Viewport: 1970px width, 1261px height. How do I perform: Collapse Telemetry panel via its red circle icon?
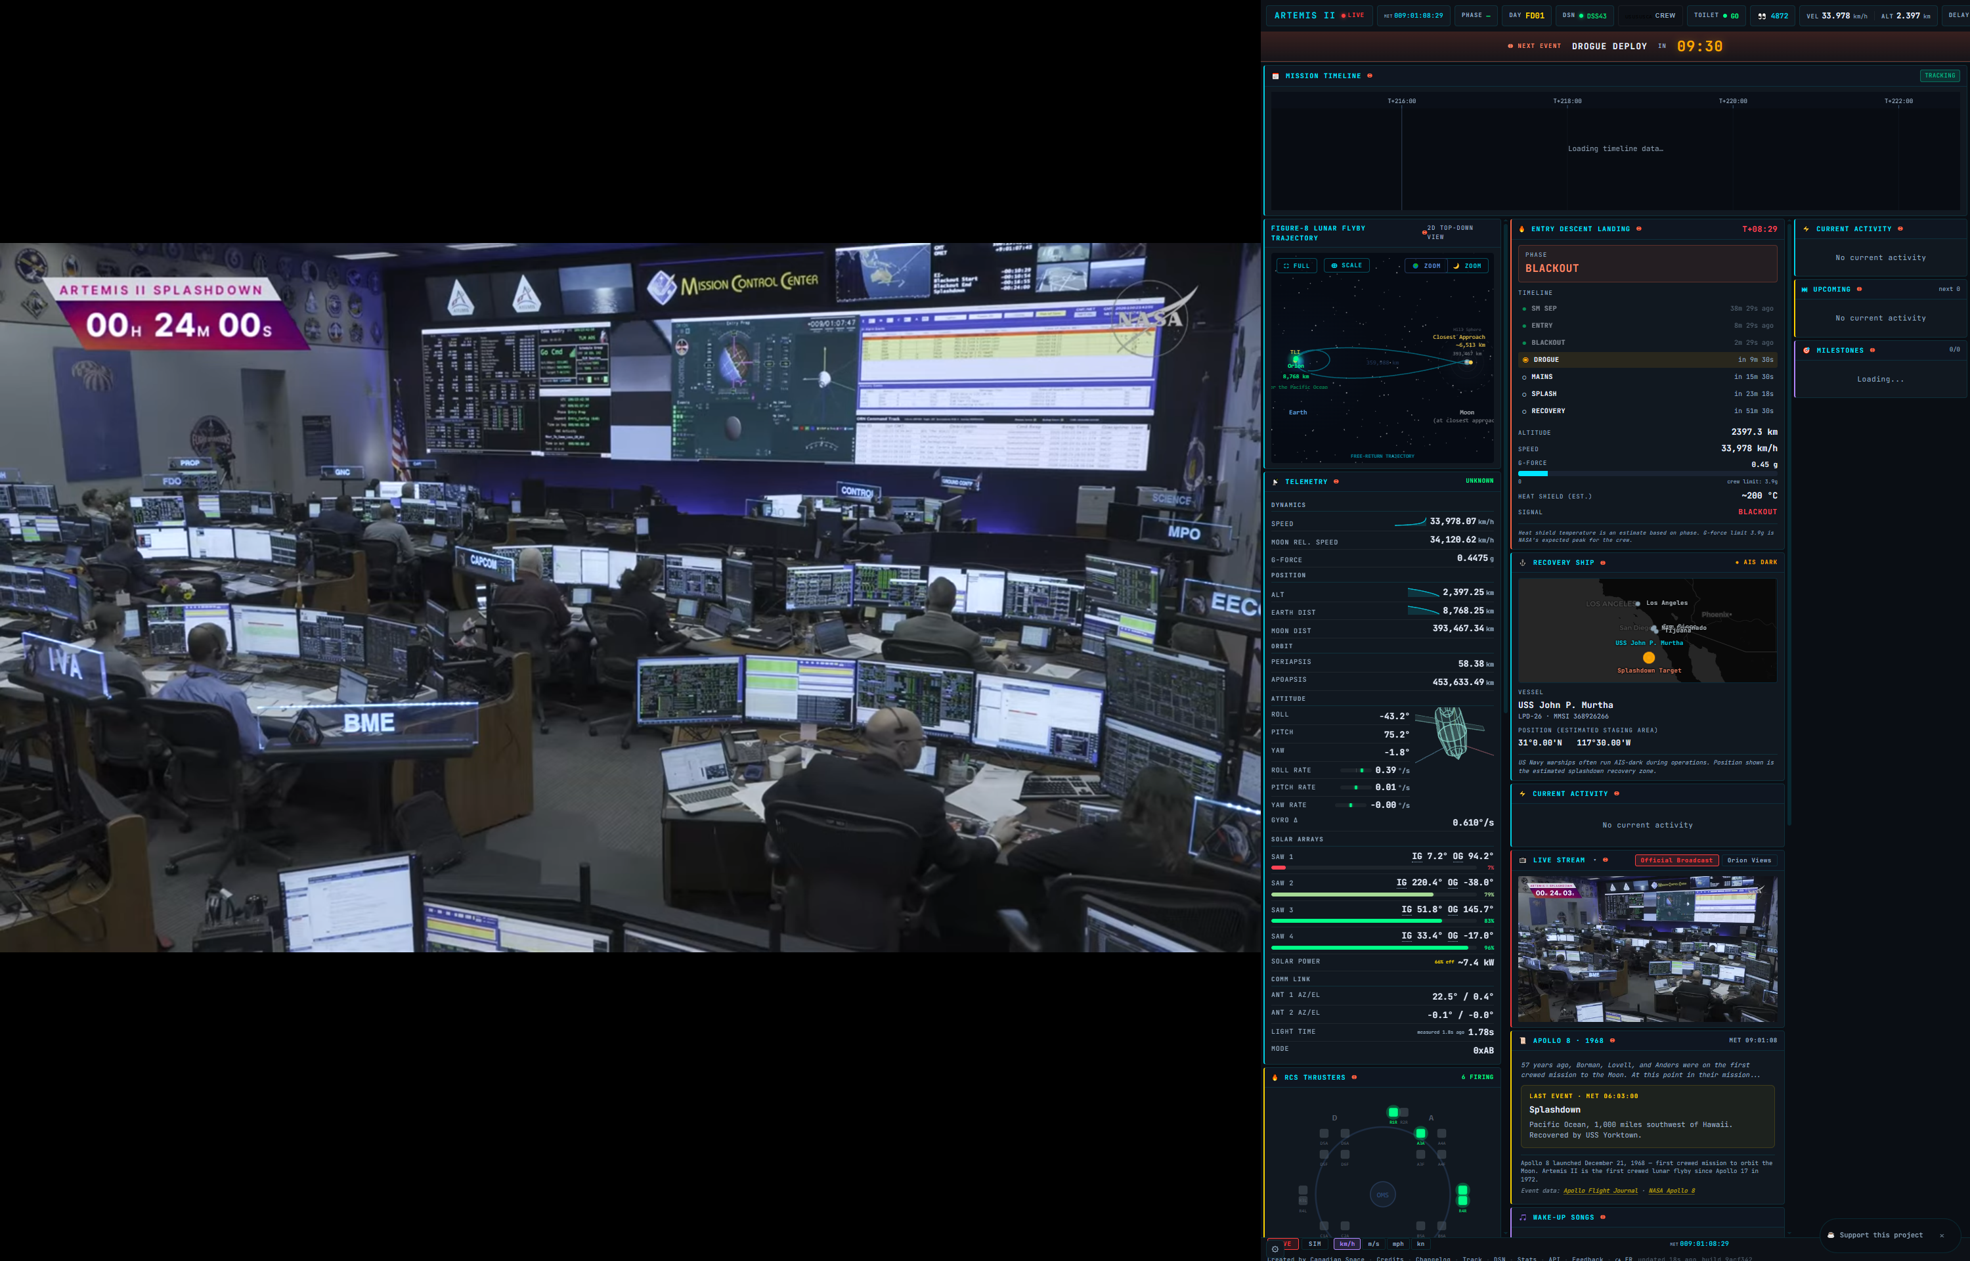click(x=1336, y=481)
